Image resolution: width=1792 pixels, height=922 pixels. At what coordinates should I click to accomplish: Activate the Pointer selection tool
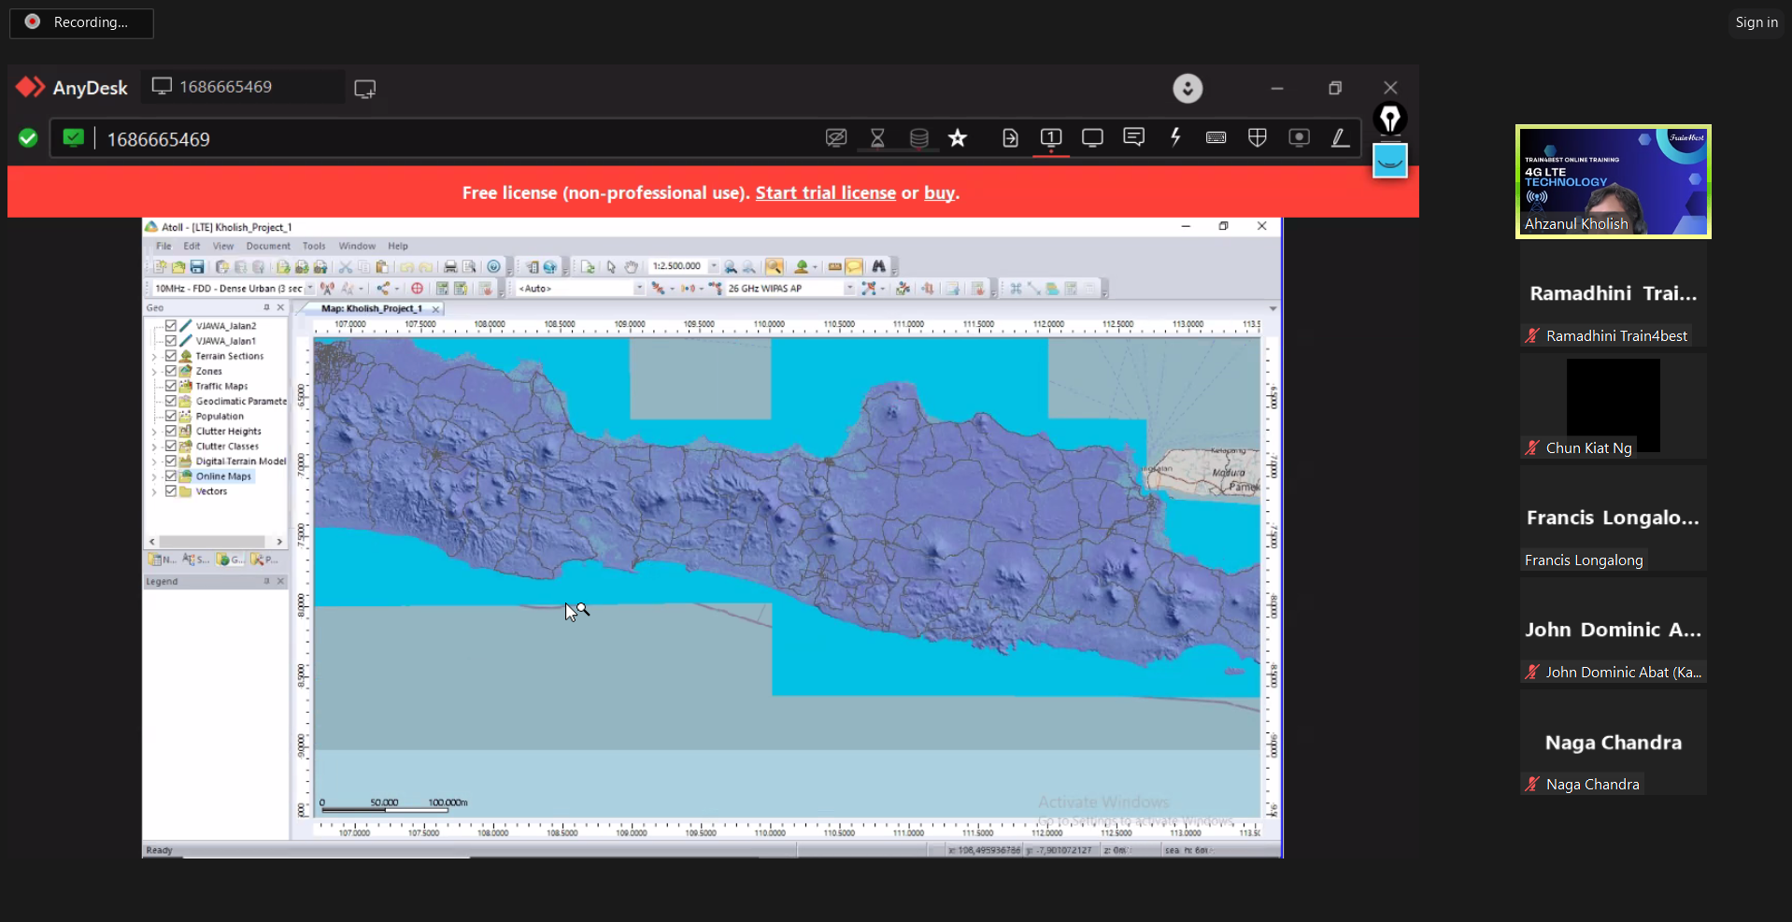(611, 267)
